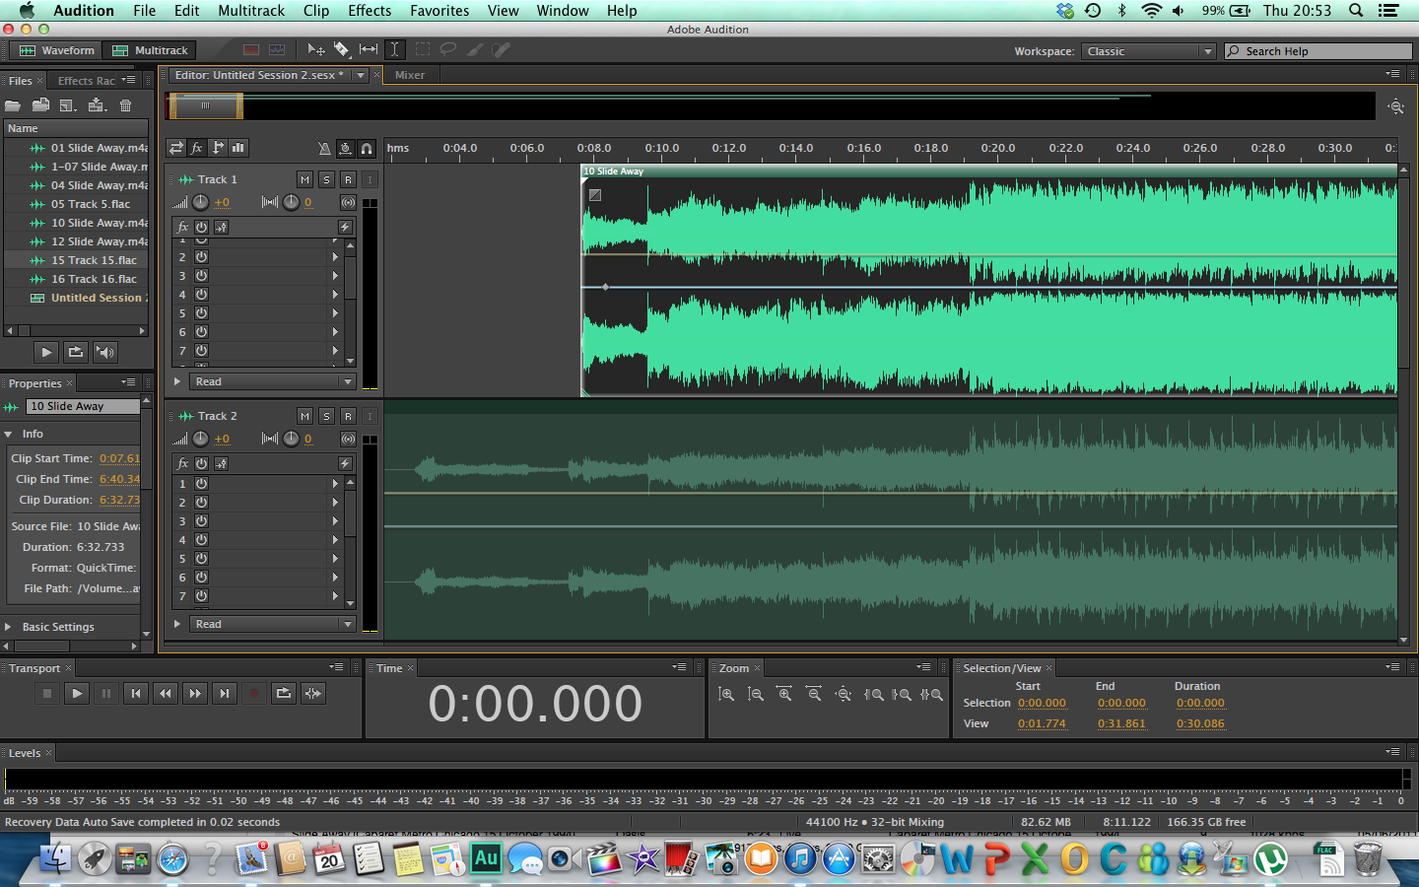
Task: Click Move Playhead to Next button
Action: (x=225, y=694)
